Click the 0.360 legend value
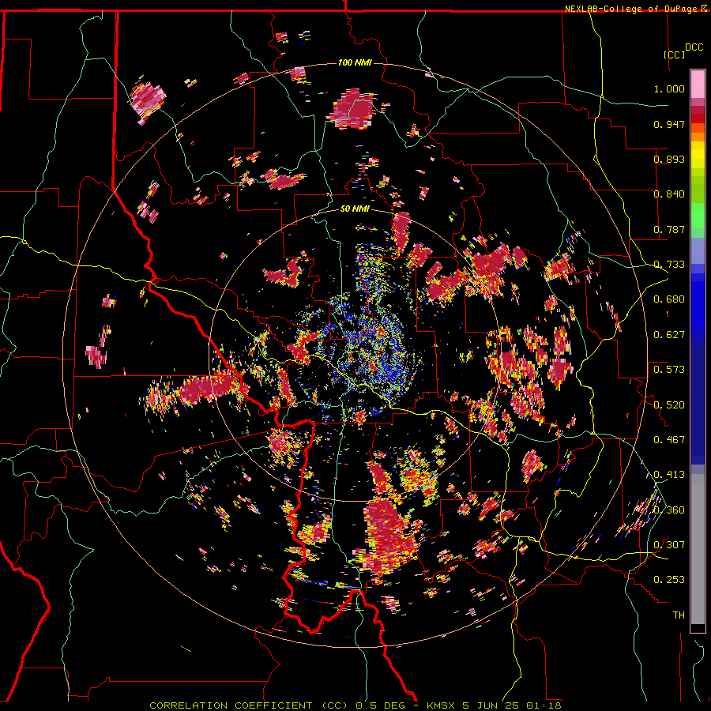Viewport: 711px width, 711px height. 669,510
